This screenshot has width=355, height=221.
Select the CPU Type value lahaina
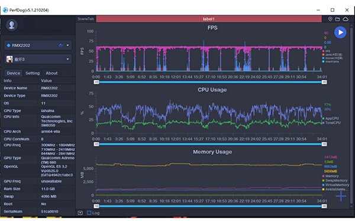pyautogui.click(x=47, y=111)
